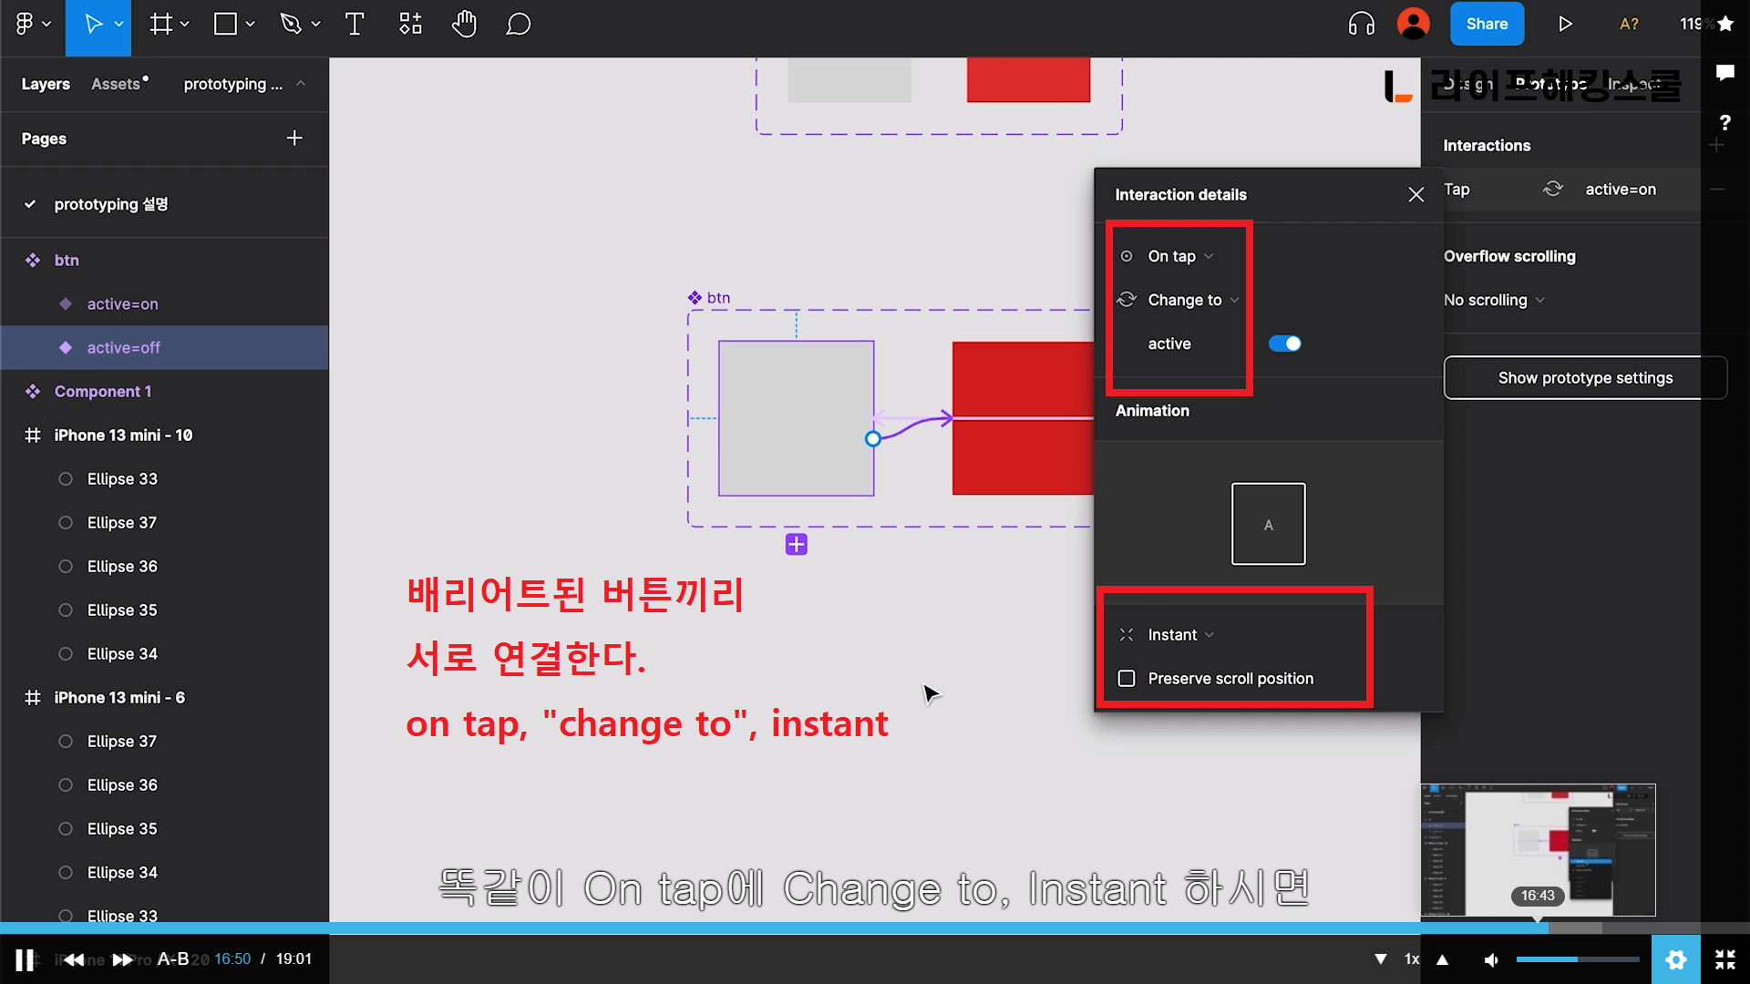The height and width of the screenshot is (984, 1750).
Task: Select the Hand tool
Action: [x=464, y=25]
